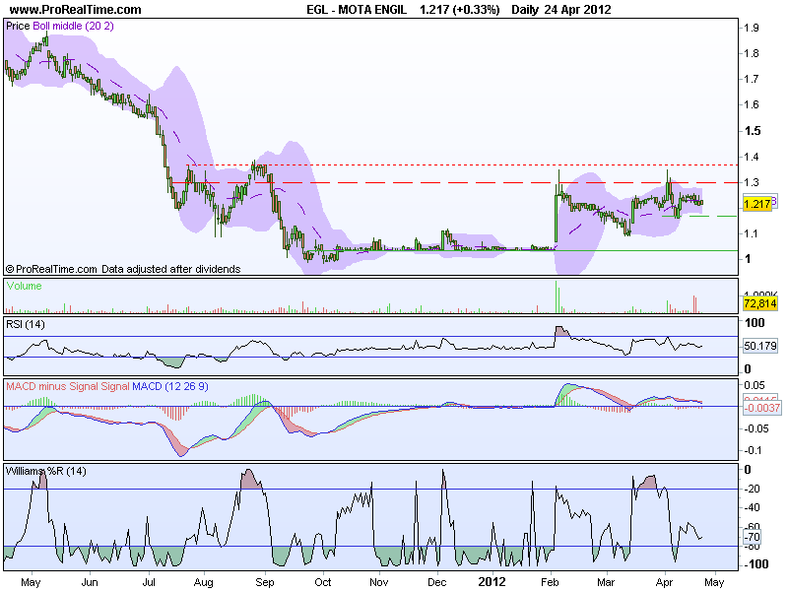The image size is (788, 591).
Task: Select the Oct label on the time axis
Action: pyautogui.click(x=323, y=582)
